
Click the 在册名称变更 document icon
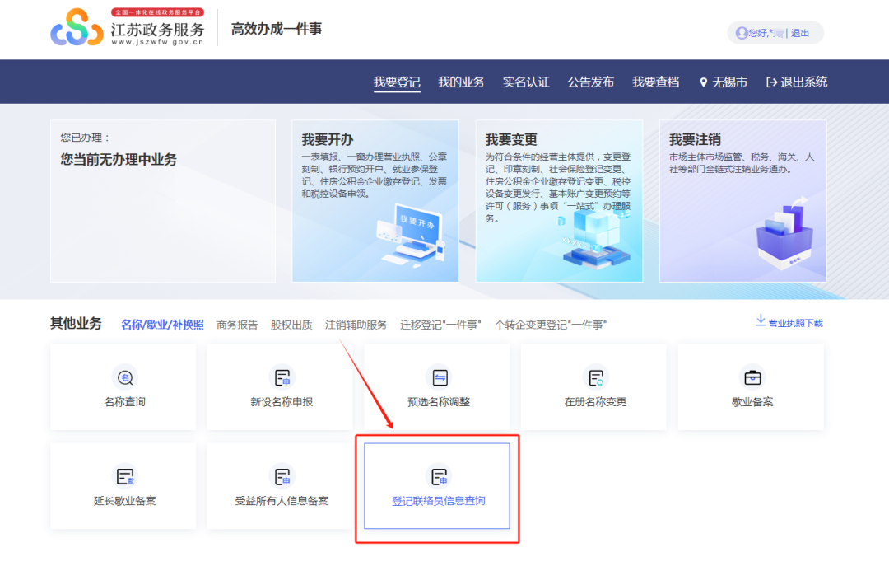tap(595, 377)
